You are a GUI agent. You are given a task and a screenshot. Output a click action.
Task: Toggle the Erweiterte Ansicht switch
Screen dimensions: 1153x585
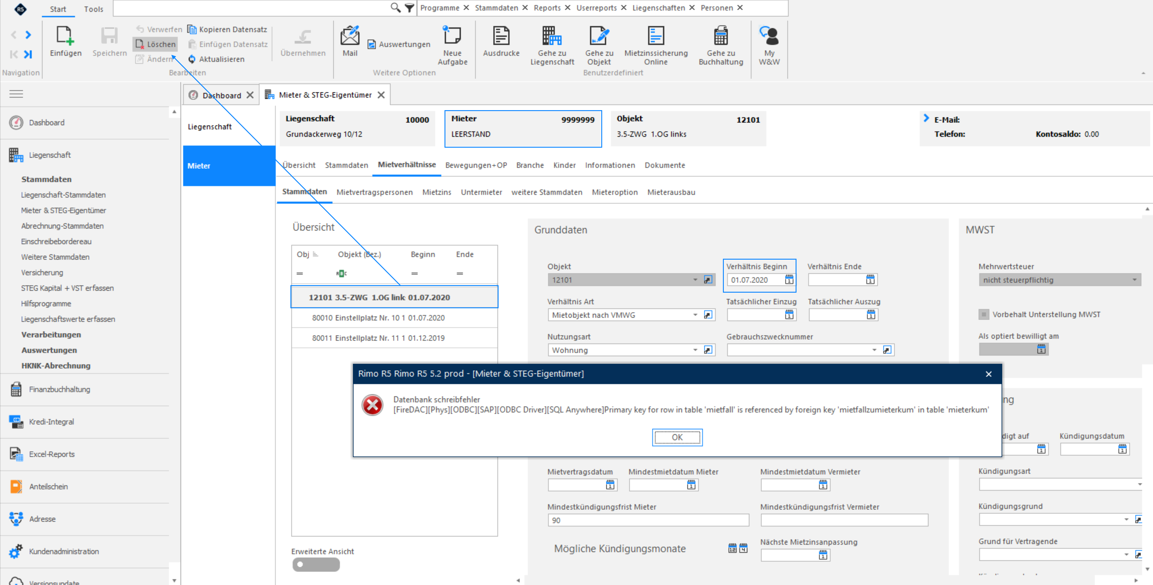[316, 564]
